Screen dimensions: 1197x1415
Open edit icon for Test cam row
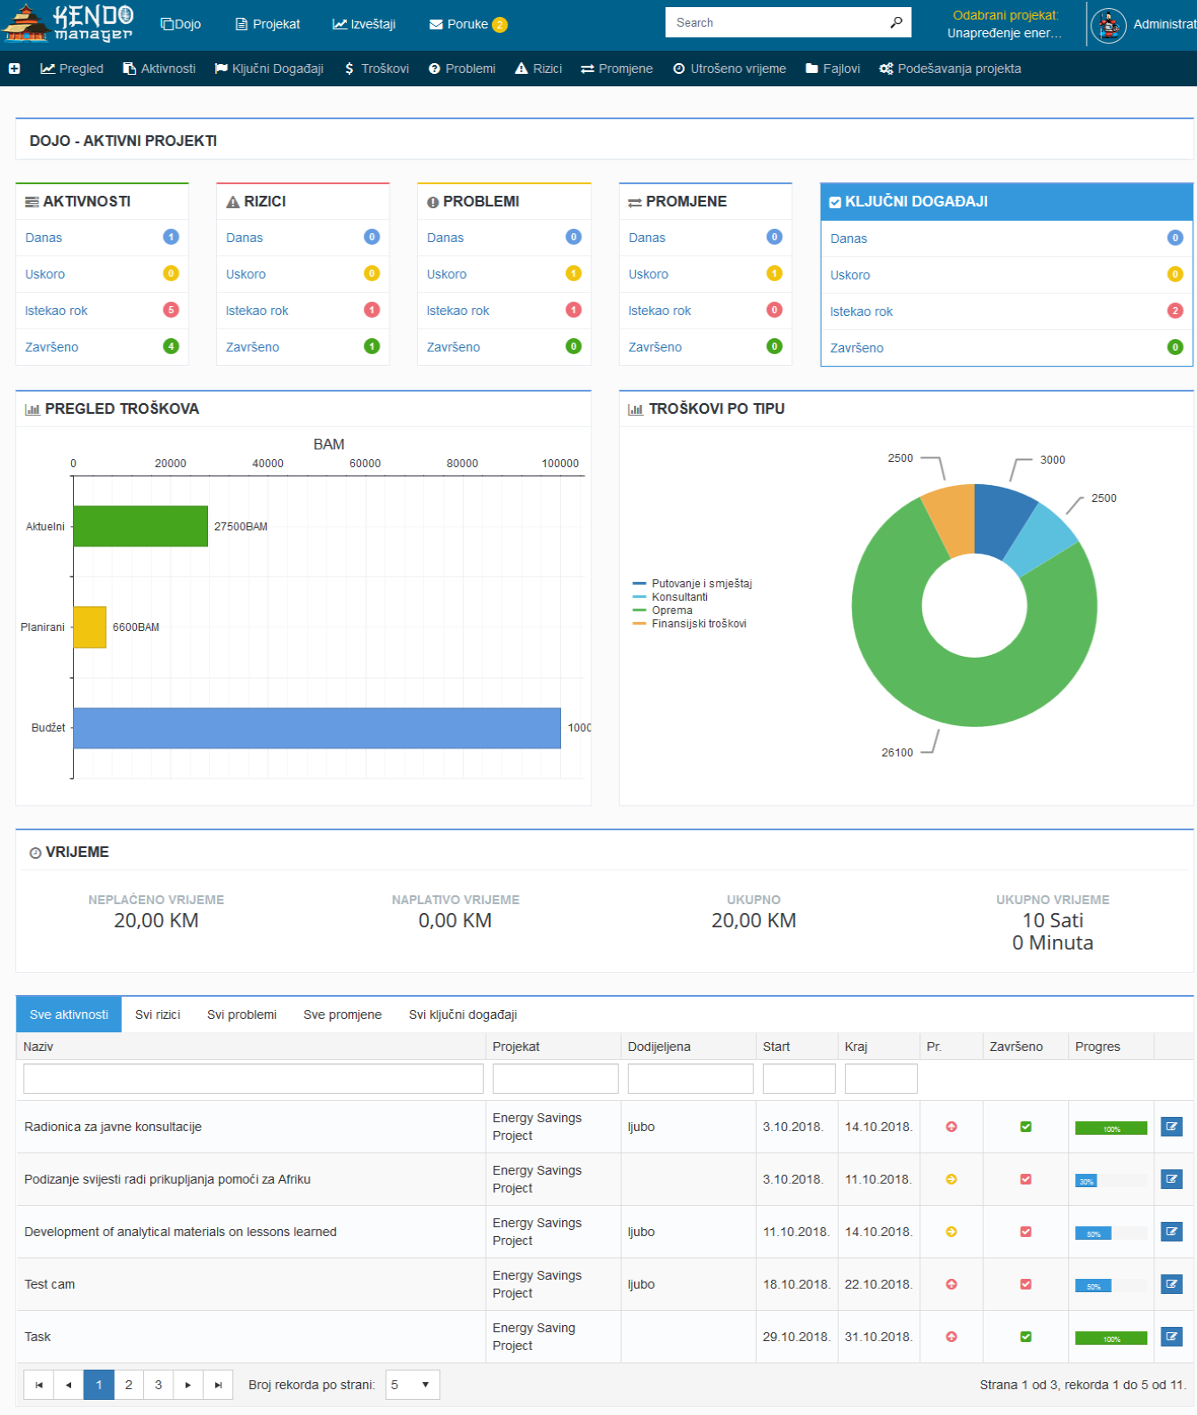click(1171, 1284)
